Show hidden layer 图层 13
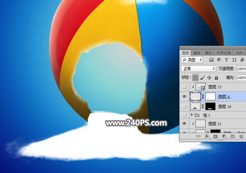Viewport: 246px width, 173px height. pyautogui.click(x=184, y=87)
